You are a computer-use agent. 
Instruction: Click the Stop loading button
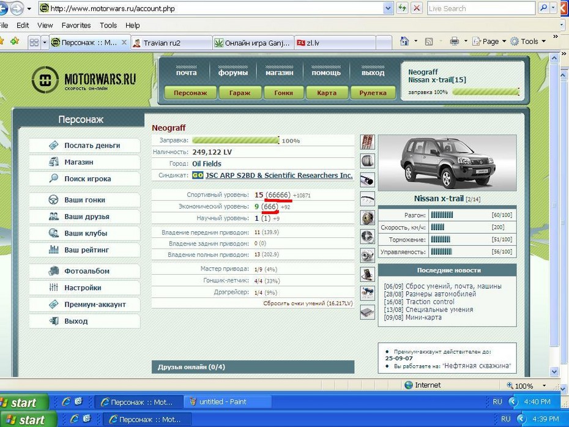coord(417,9)
